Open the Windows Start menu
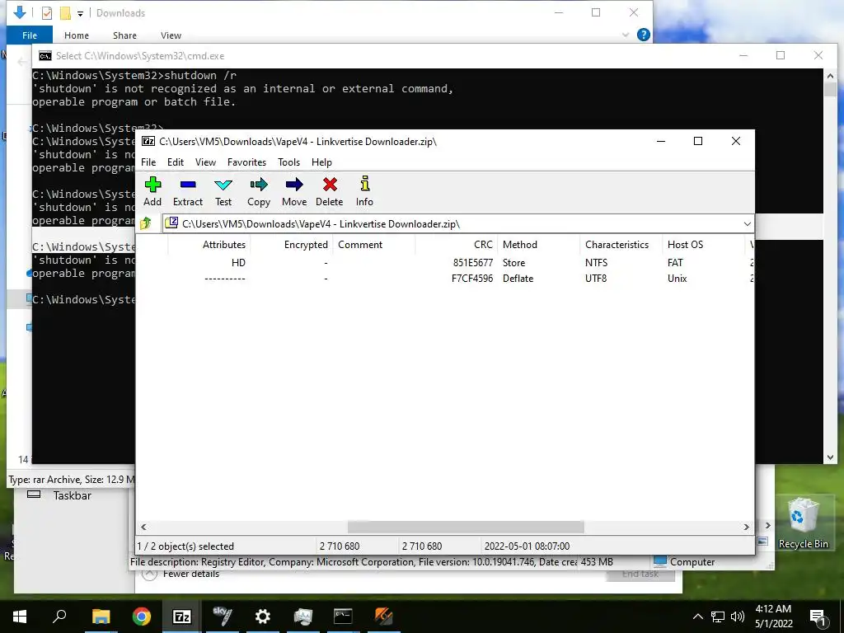This screenshot has width=844, height=633. coord(20,617)
